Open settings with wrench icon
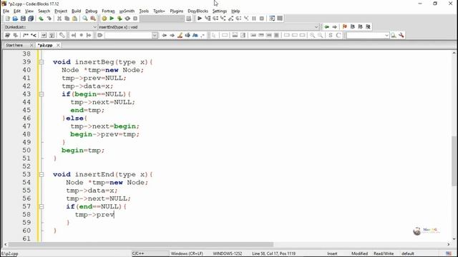 click(x=401, y=35)
